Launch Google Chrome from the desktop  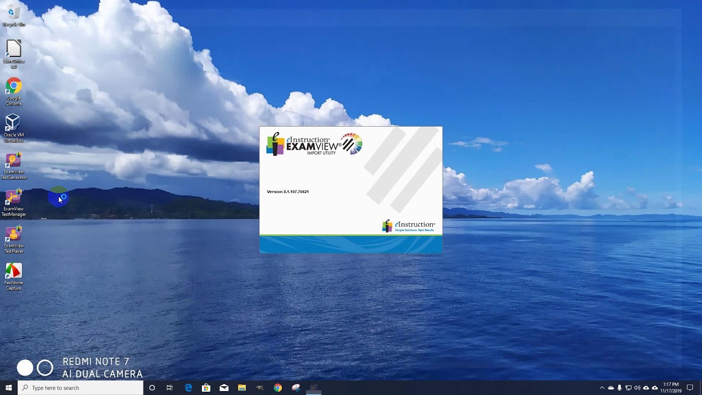coord(14,92)
